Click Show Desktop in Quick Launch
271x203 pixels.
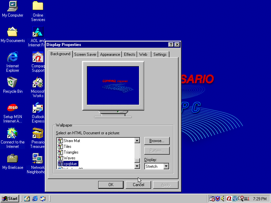(27, 199)
